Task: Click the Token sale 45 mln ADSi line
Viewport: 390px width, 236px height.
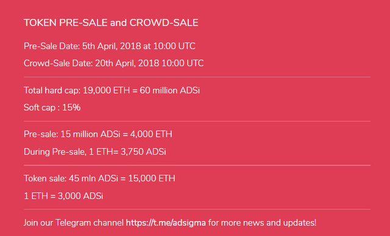Action: tap(99, 178)
